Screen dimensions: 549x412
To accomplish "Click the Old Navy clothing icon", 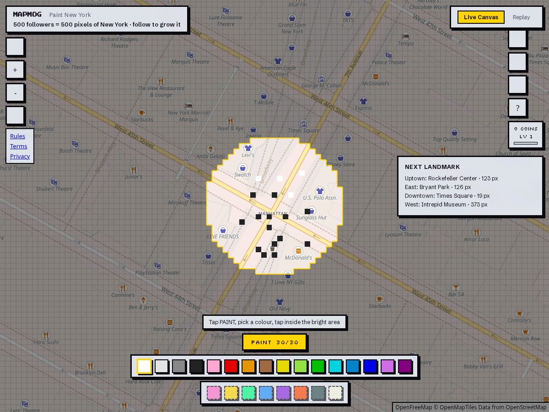I will (280, 302).
